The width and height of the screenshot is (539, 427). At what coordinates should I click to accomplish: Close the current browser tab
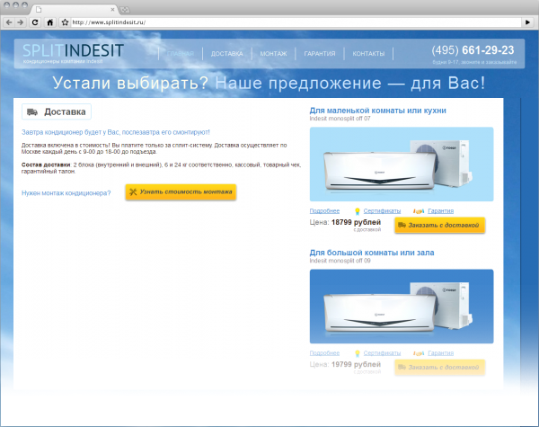[112, 10]
